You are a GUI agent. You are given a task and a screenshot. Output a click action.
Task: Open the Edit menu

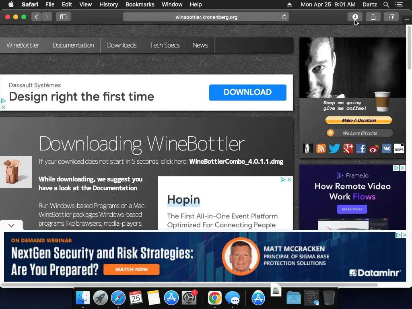pos(67,4)
